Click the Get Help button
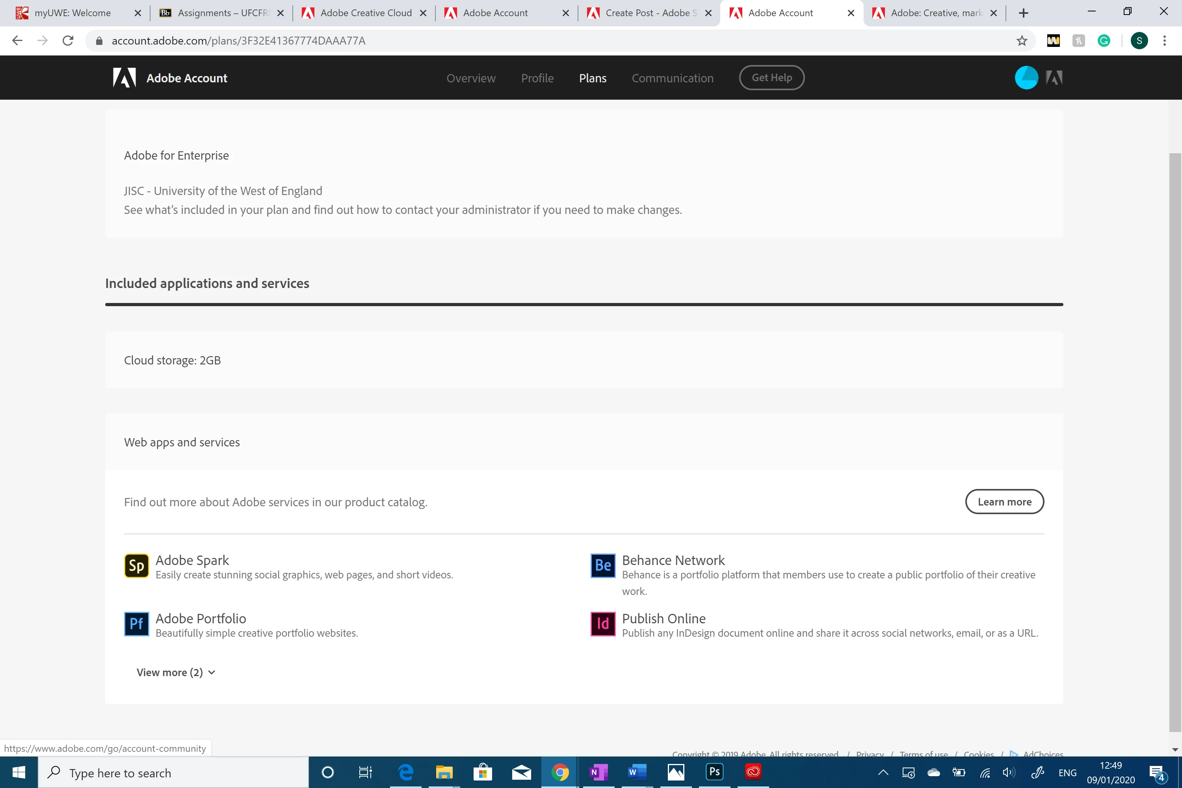The height and width of the screenshot is (788, 1182). [x=771, y=78]
